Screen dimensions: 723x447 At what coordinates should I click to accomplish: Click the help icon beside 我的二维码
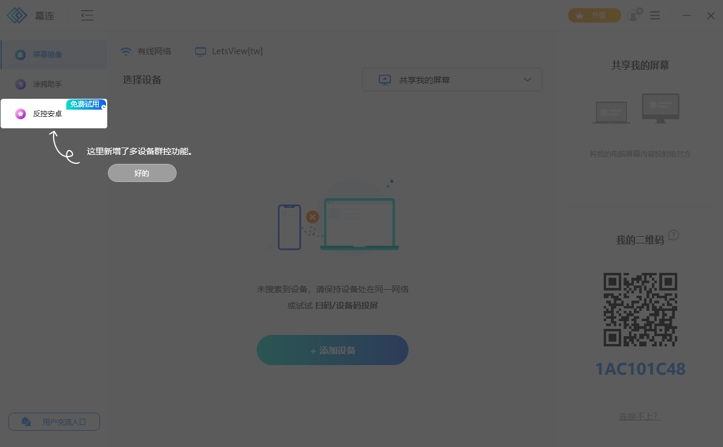tap(674, 235)
